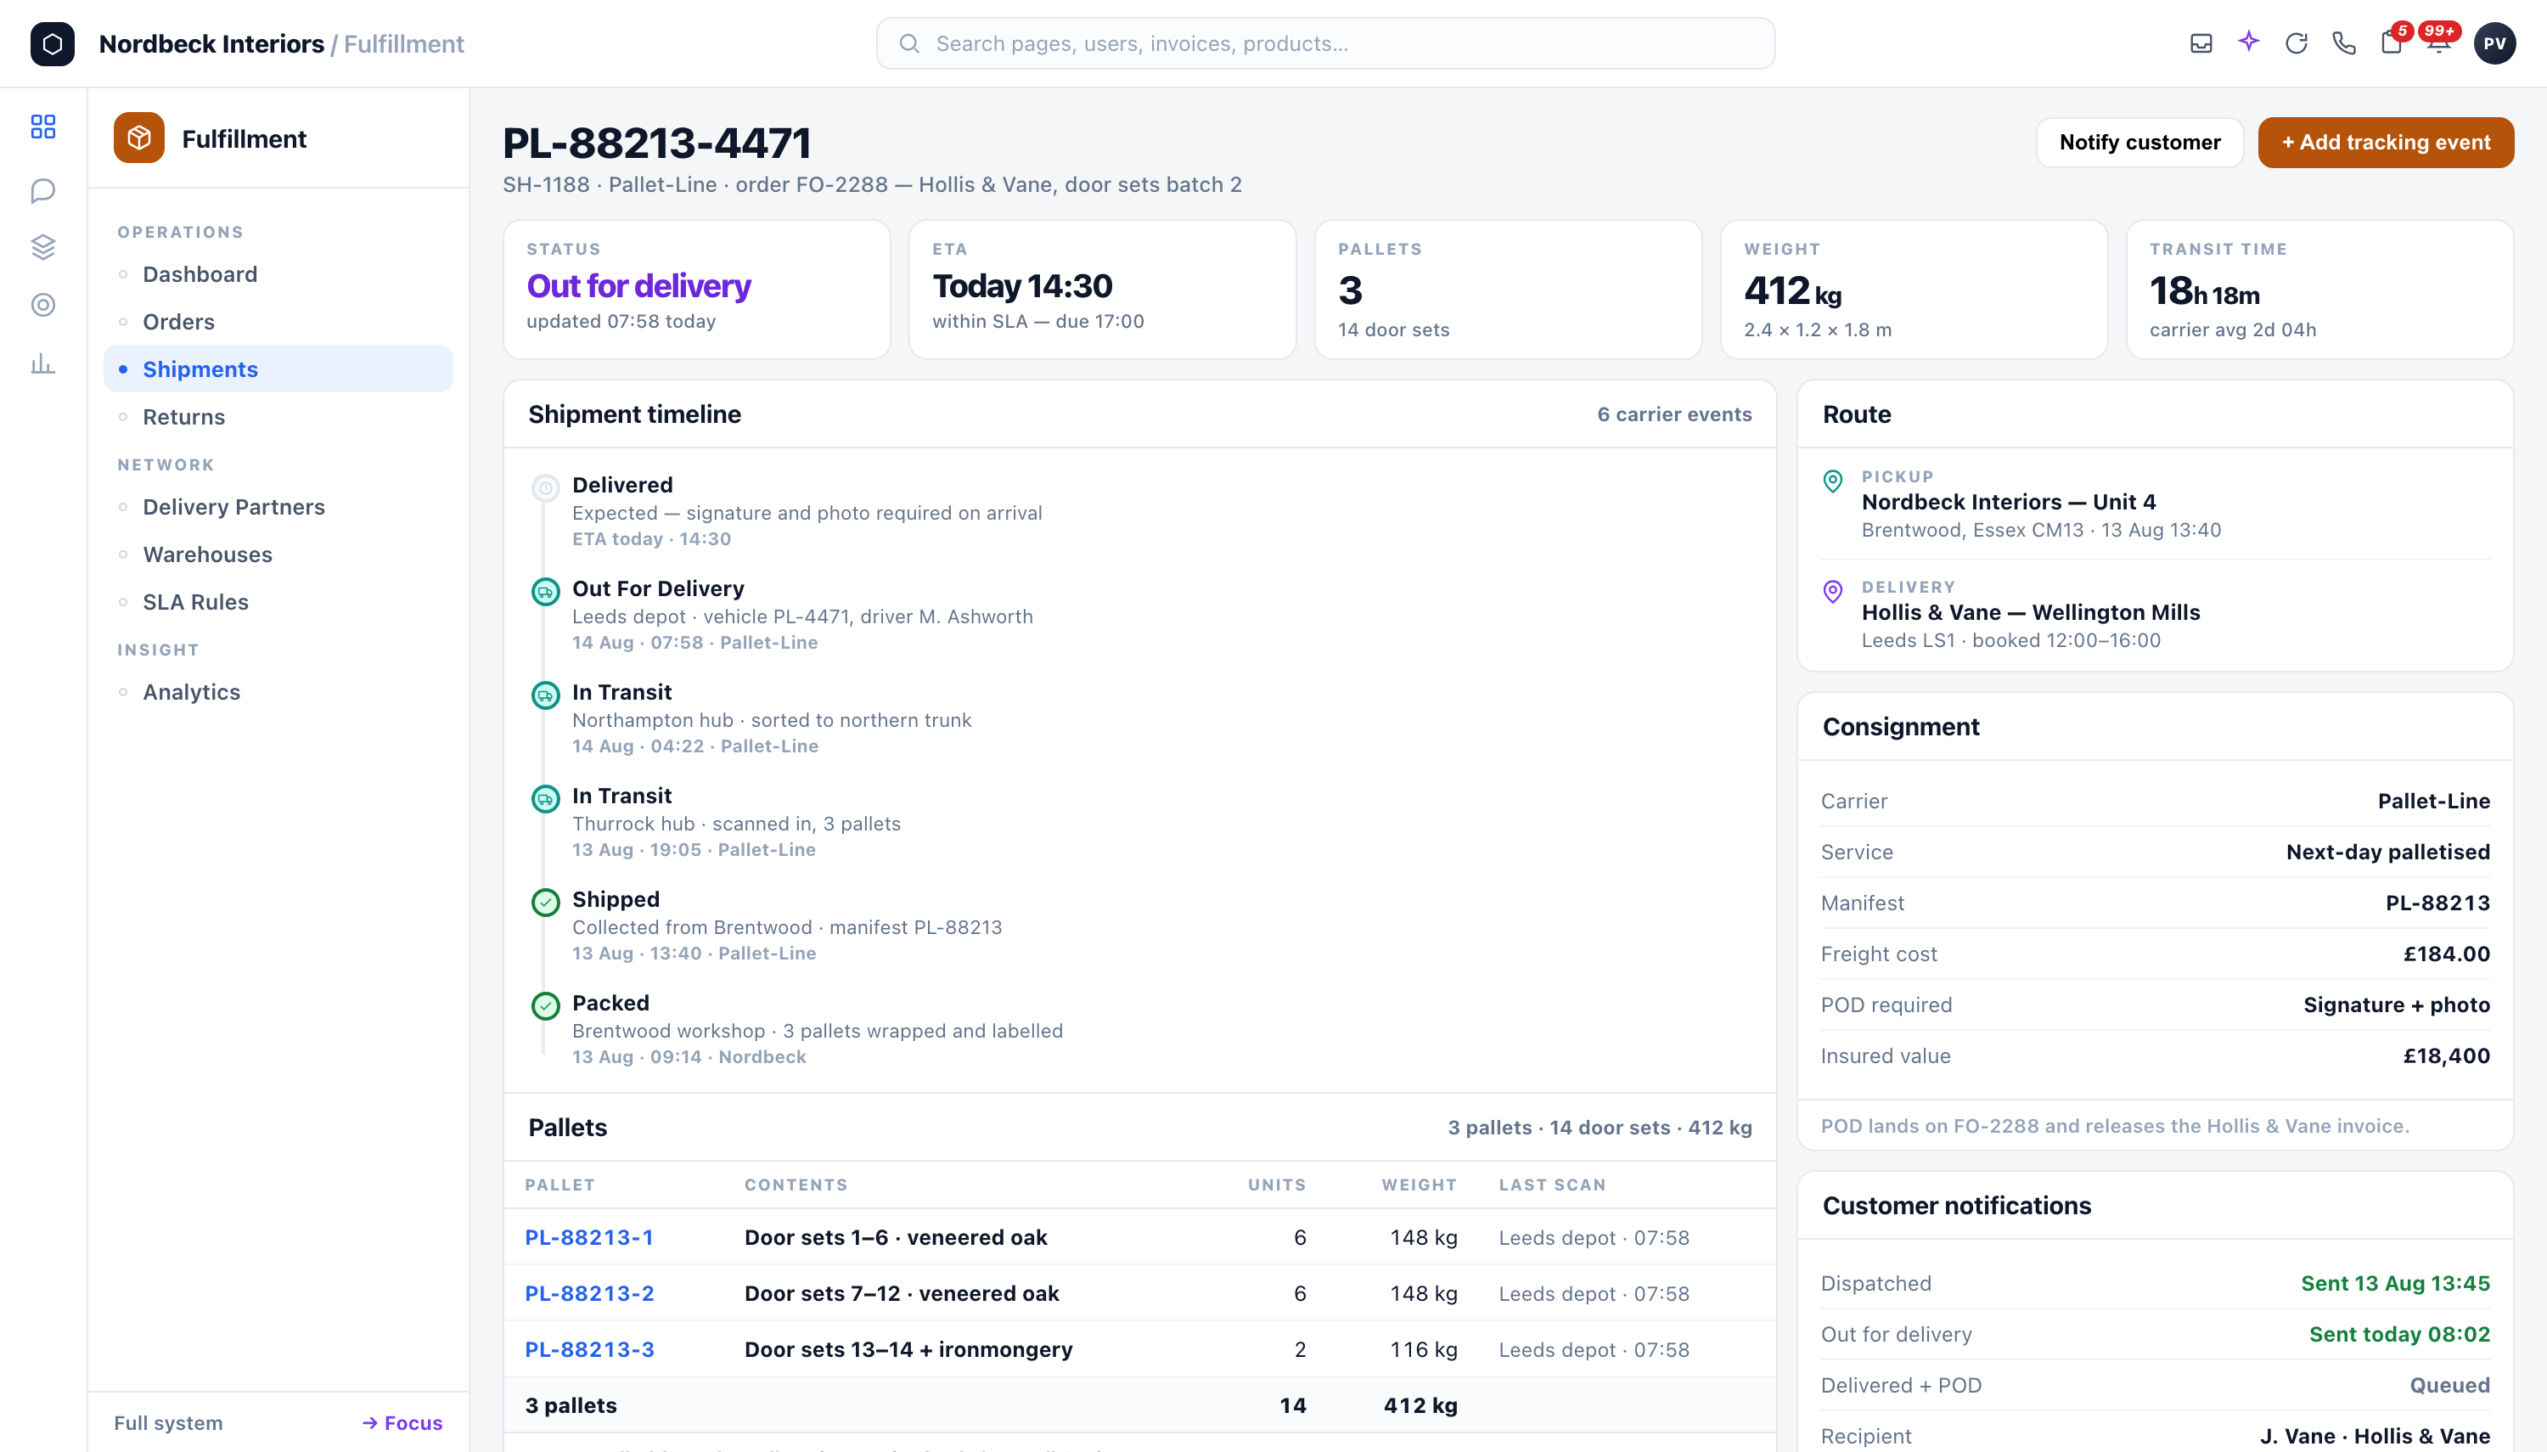The width and height of the screenshot is (2547, 1452).
Task: Click Thurrock hub In Transit truck marker
Action: (545, 799)
